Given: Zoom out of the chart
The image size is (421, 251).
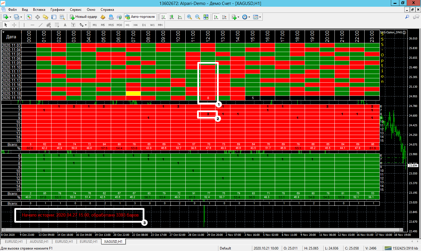Looking at the screenshot, I should pos(198,17).
